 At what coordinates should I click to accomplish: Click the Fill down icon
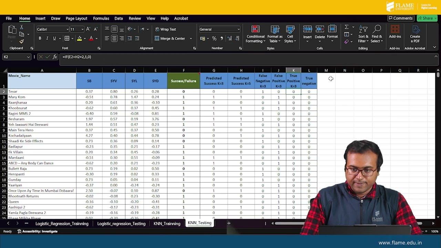pyautogui.click(x=347, y=34)
